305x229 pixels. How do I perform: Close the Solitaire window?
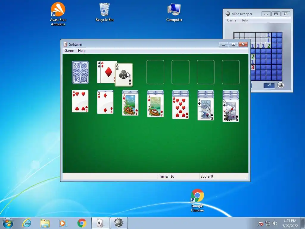coord(243,45)
